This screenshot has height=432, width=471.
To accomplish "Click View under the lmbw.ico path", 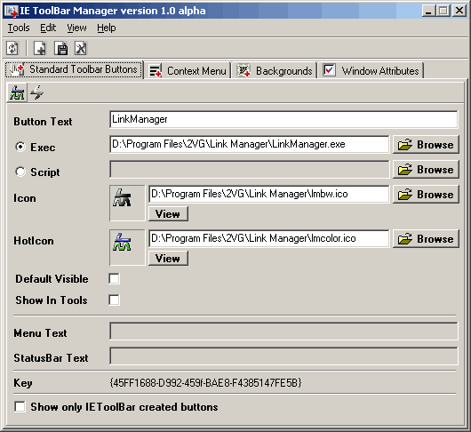I will point(168,214).
